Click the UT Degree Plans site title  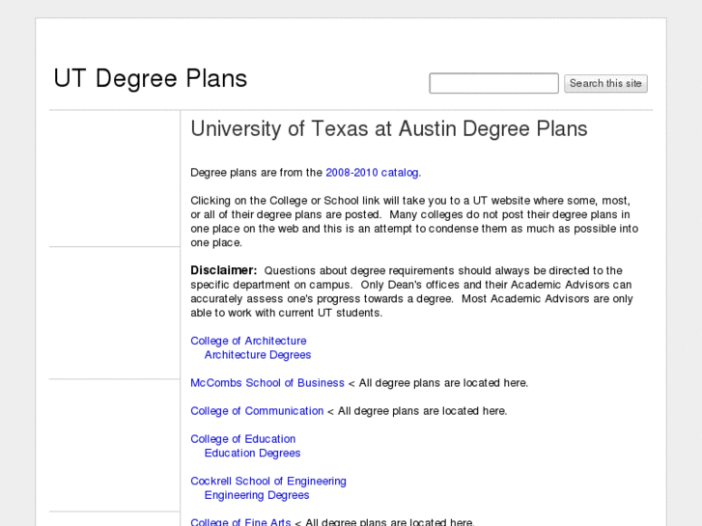pos(150,79)
